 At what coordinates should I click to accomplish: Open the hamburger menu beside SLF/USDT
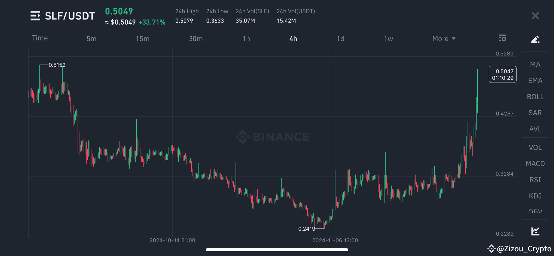[35, 15]
